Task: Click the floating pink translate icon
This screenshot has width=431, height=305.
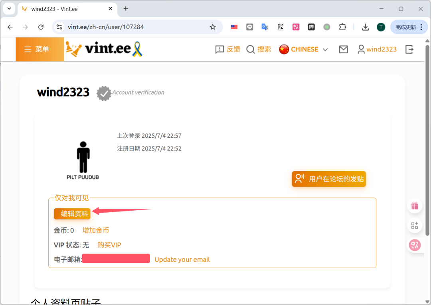Action: coord(415,245)
